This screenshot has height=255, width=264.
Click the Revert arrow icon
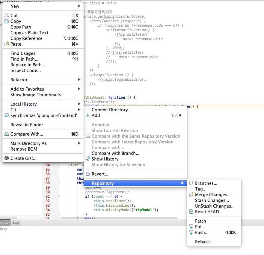(88, 174)
